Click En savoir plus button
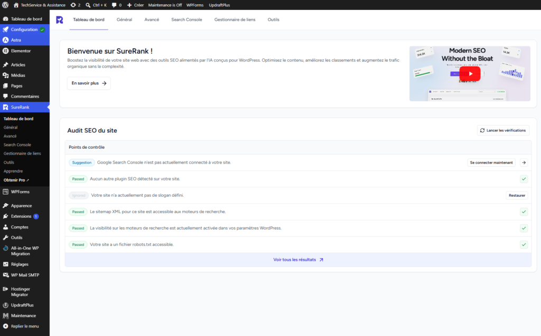Image resolution: width=541 pixels, height=336 pixels. coord(89,83)
